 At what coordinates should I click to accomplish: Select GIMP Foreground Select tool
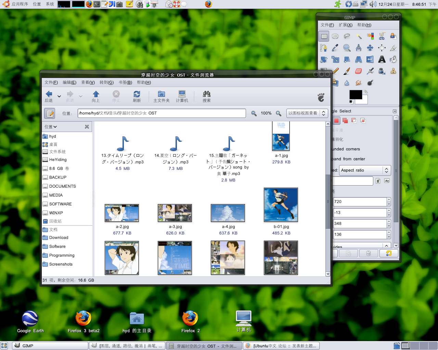point(394,36)
